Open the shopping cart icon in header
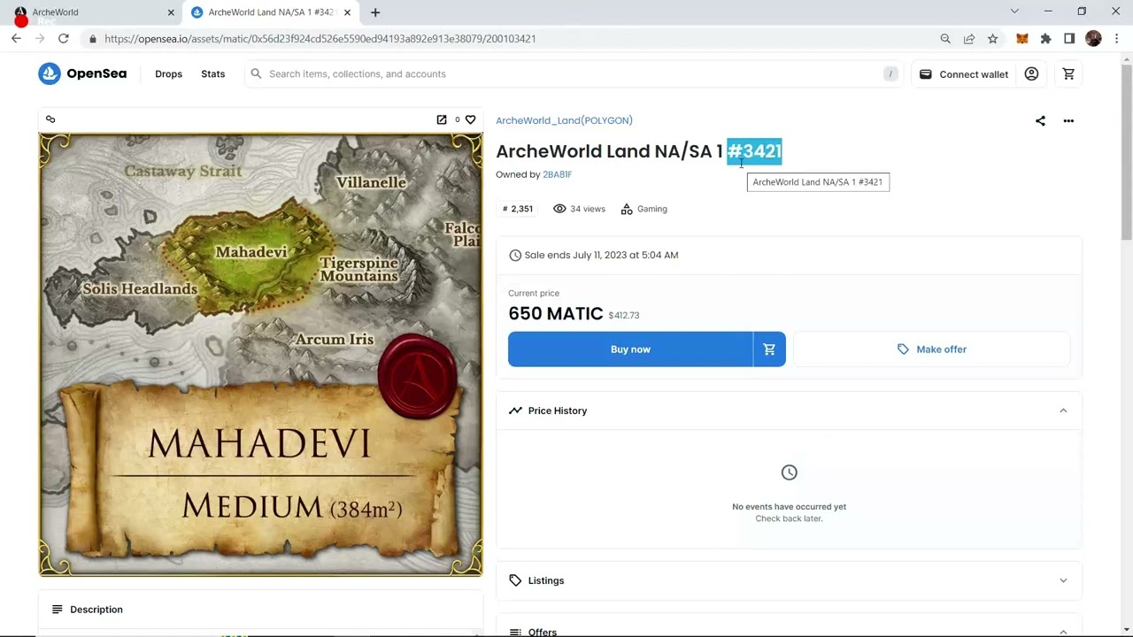Screen dimensions: 1133x637 pos(1068,74)
